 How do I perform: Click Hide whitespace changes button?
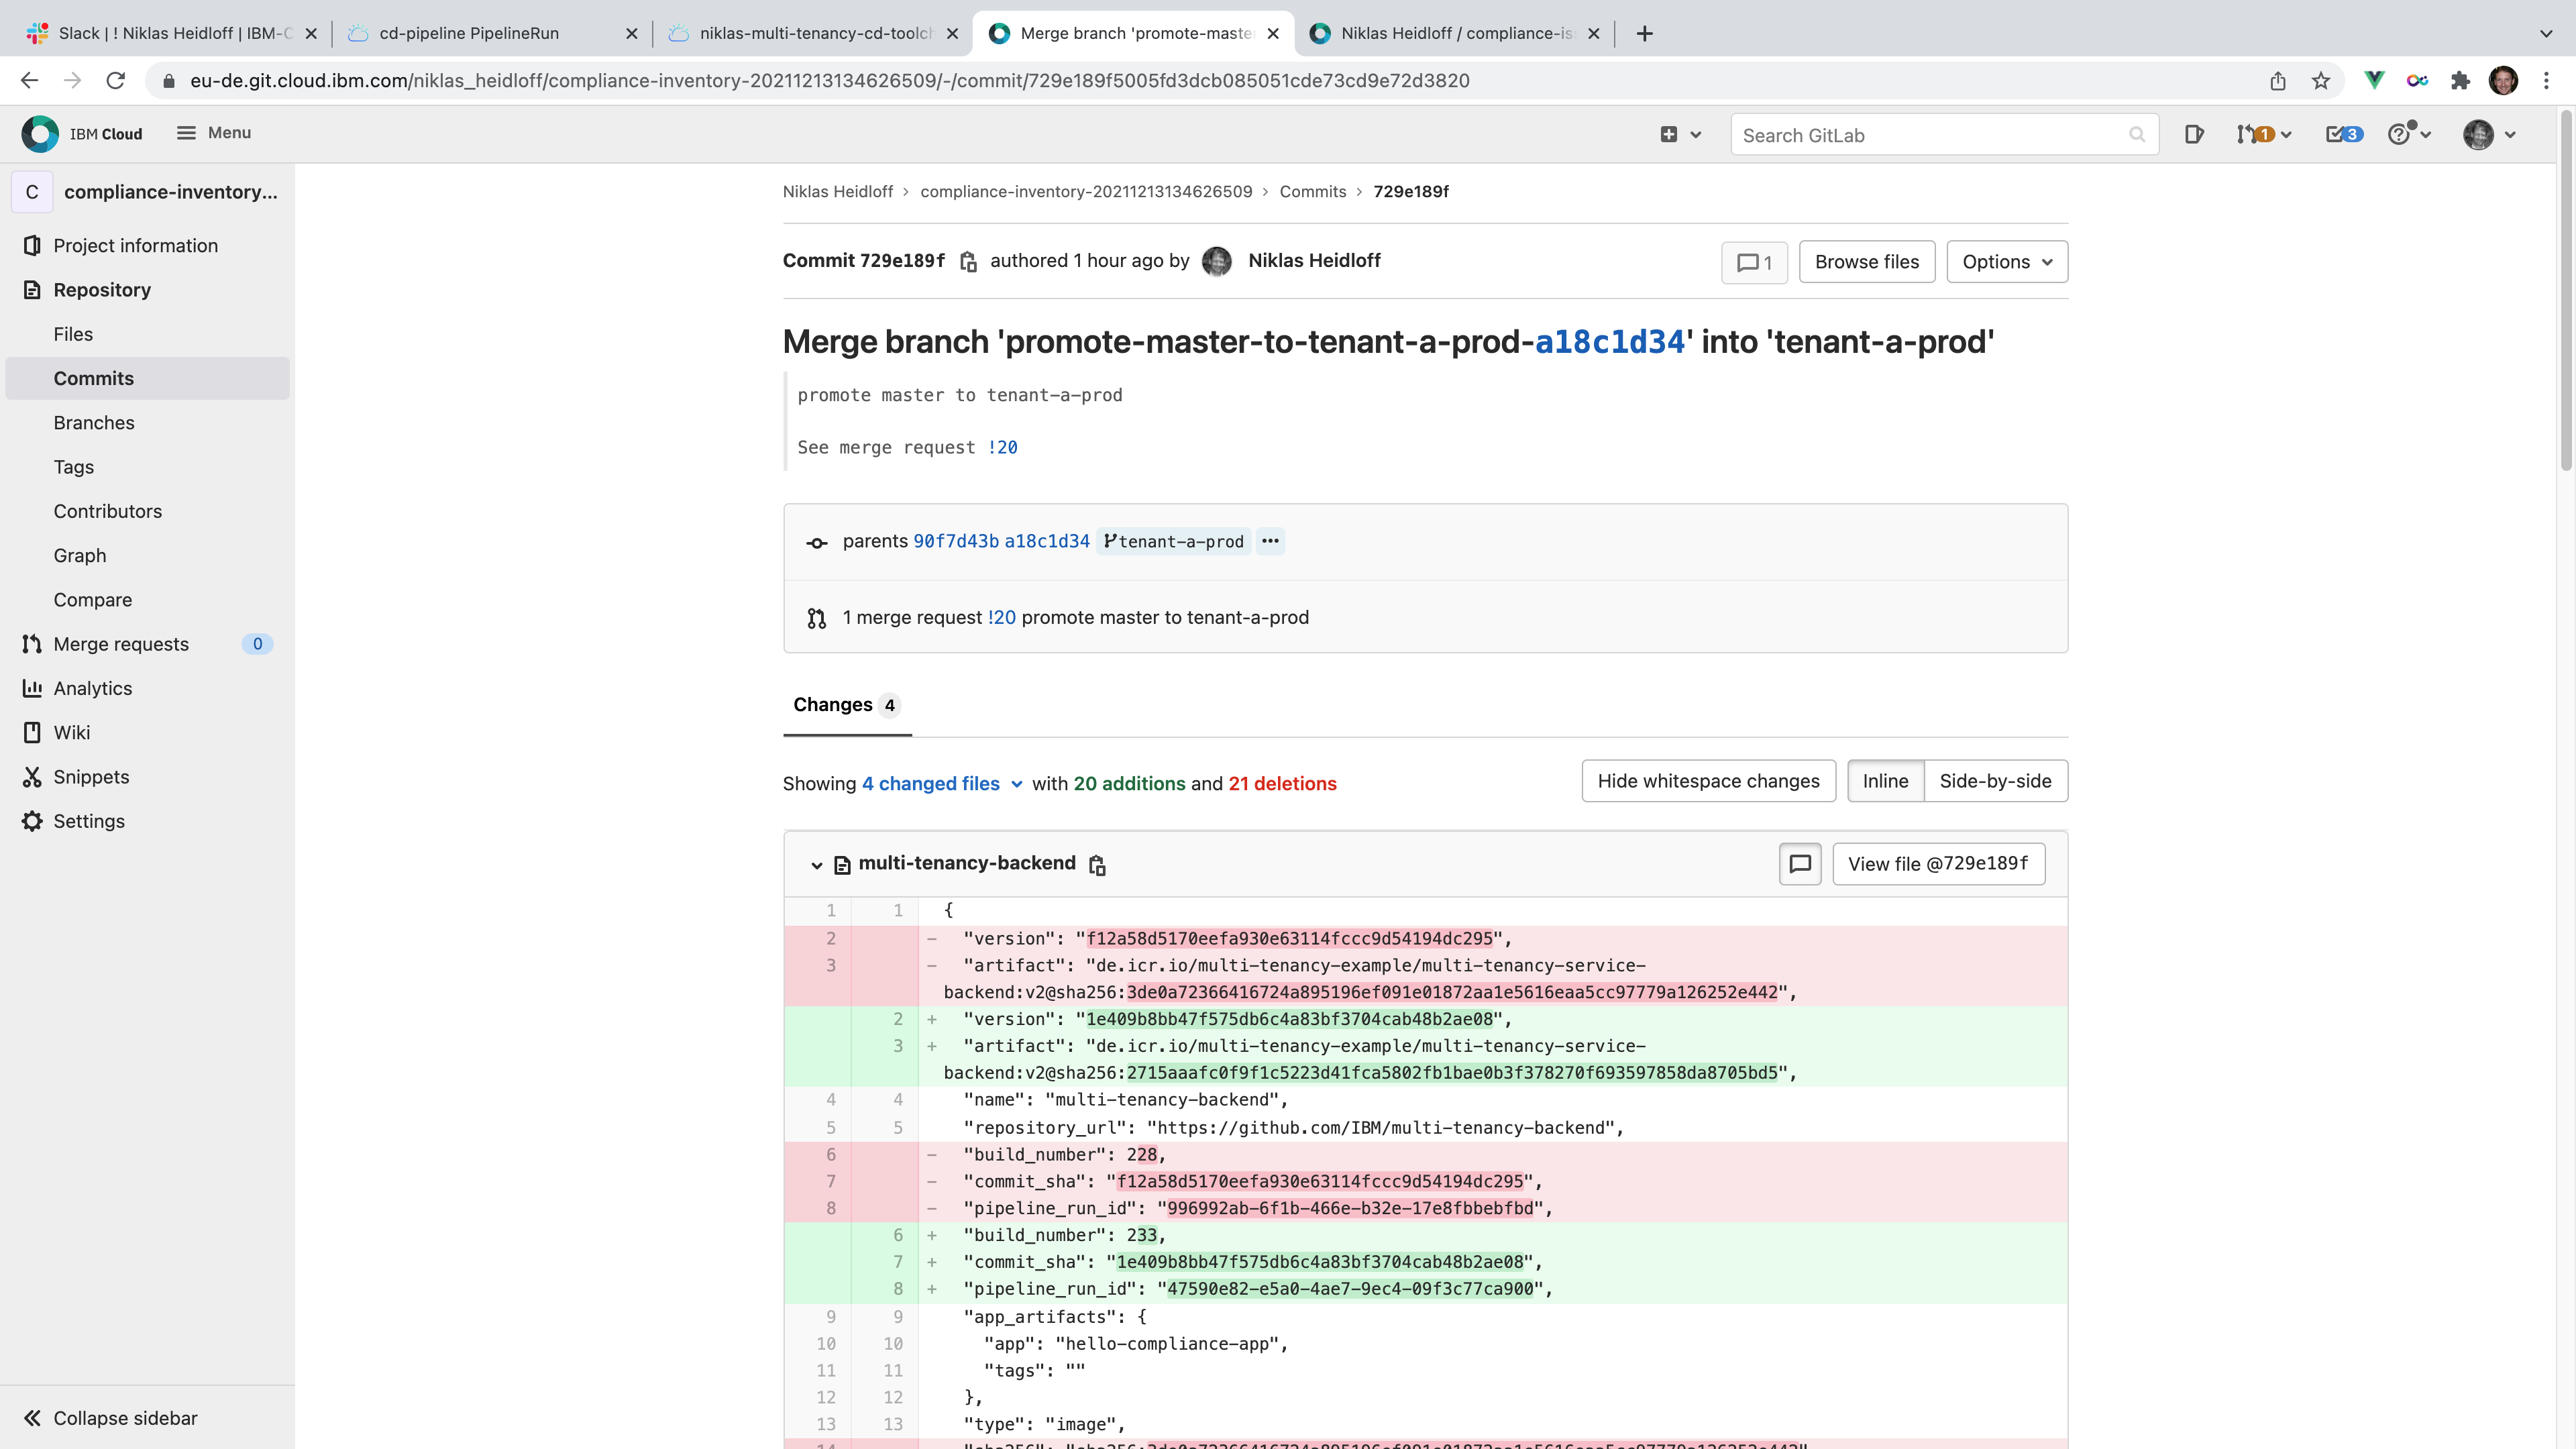pos(1708,781)
